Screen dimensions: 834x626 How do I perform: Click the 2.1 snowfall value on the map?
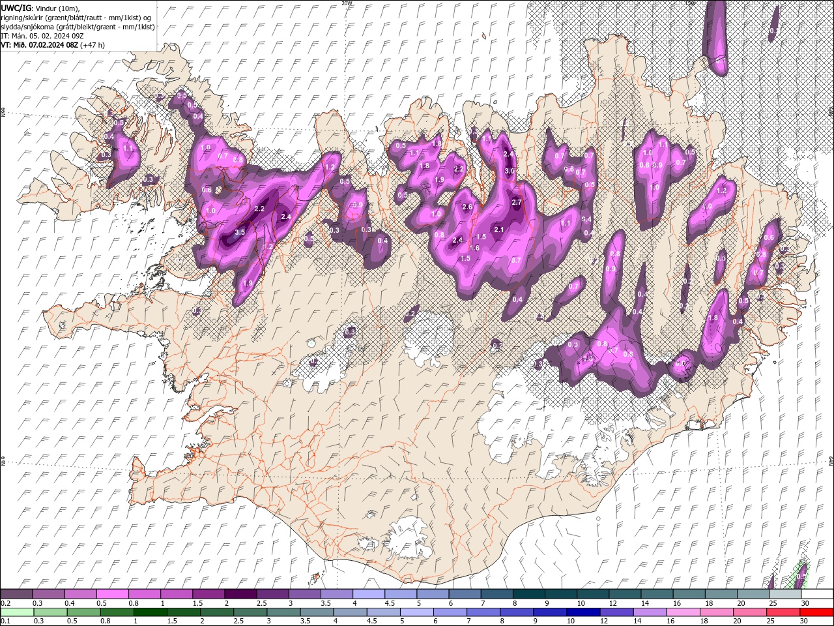[x=499, y=230]
